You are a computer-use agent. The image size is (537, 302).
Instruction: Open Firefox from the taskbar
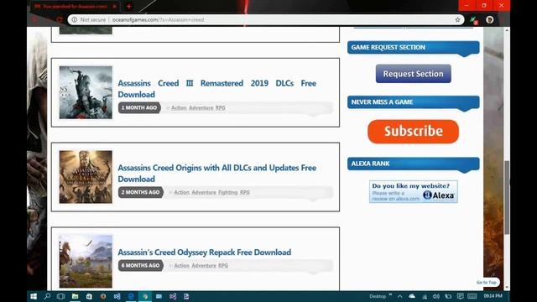(x=103, y=296)
